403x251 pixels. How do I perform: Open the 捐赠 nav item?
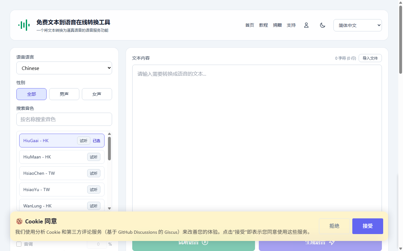click(x=277, y=25)
